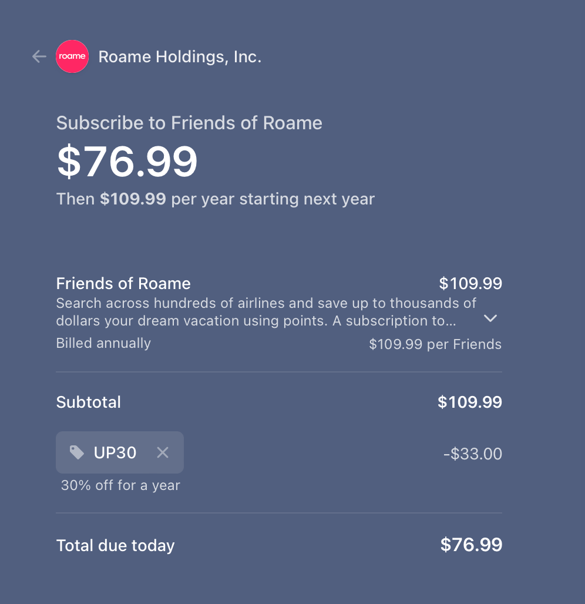Click the $109.99 per Friends pricing detail

[x=435, y=344]
